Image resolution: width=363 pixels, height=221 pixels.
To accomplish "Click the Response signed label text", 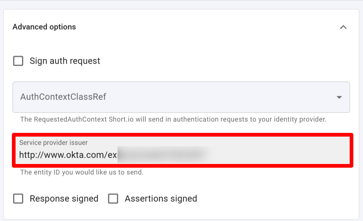I will click(x=64, y=199).
